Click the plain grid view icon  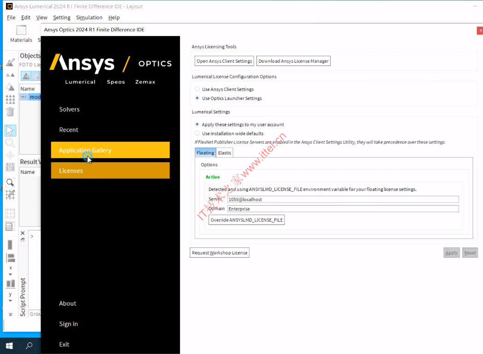click(x=10, y=213)
